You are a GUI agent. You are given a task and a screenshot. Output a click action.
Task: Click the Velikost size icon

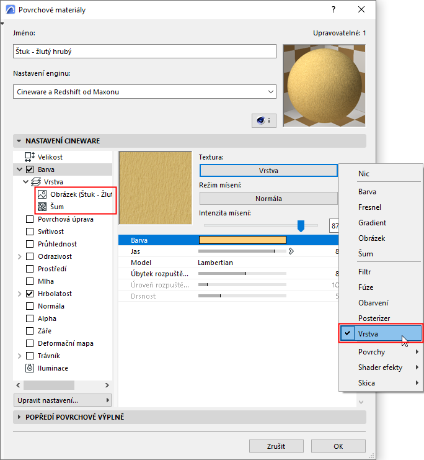[30, 157]
